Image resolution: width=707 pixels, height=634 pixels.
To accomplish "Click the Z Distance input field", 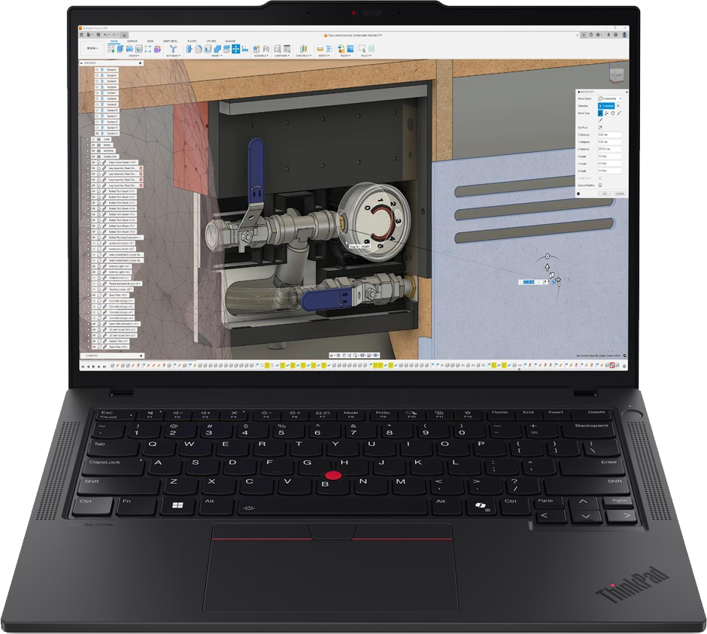I will 610,149.
